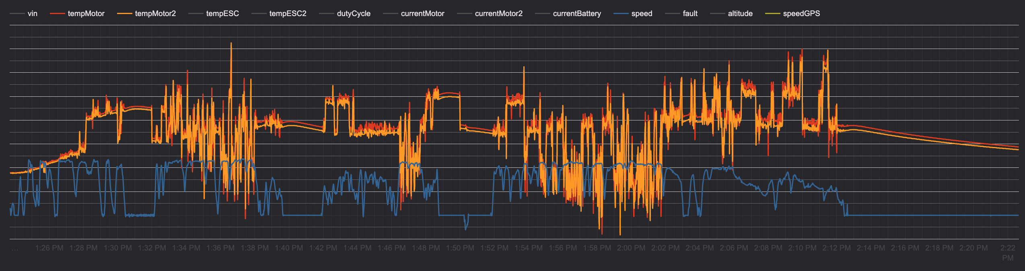Click the orange tempMotor2 legend line swatch
Viewport: 1025px width, 271px height.
[124, 14]
